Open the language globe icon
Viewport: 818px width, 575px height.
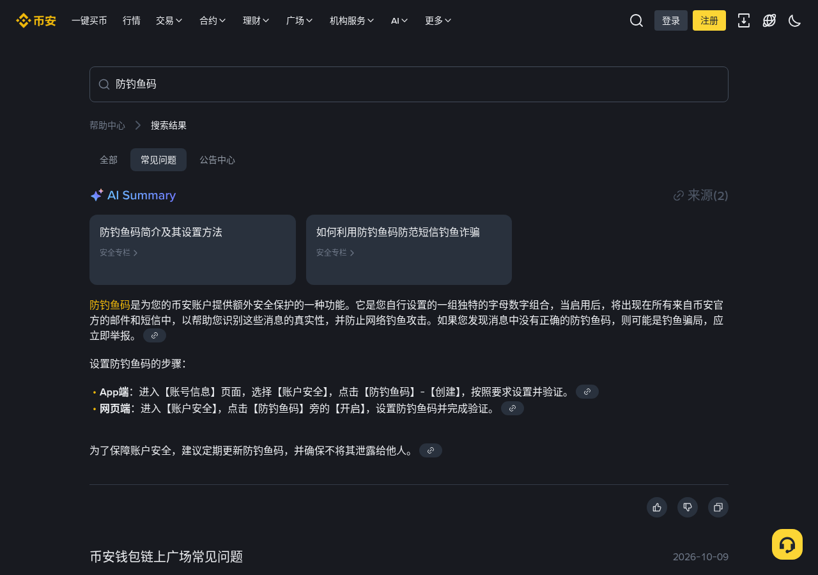769,20
